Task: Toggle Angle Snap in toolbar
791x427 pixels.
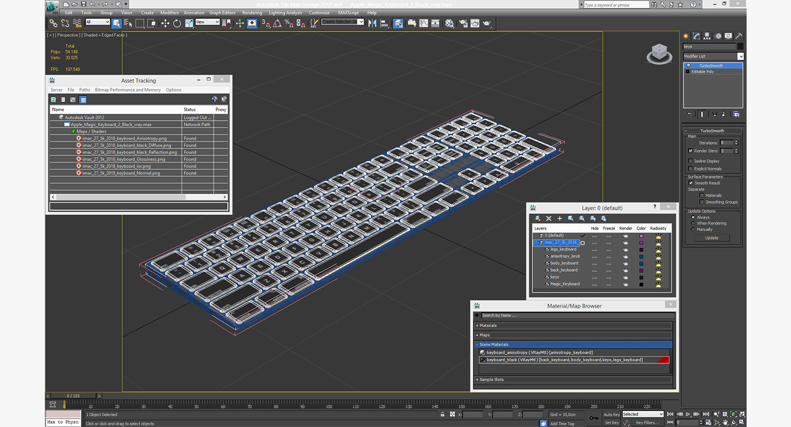Action: pyautogui.click(x=277, y=23)
